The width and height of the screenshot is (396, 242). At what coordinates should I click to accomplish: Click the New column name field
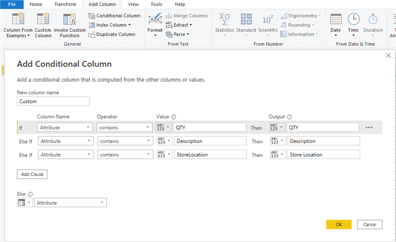(53, 101)
